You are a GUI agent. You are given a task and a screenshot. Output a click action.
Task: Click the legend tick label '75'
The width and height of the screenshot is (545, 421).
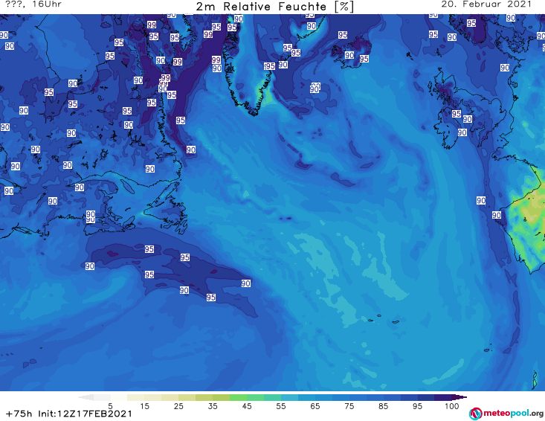[x=349, y=406]
